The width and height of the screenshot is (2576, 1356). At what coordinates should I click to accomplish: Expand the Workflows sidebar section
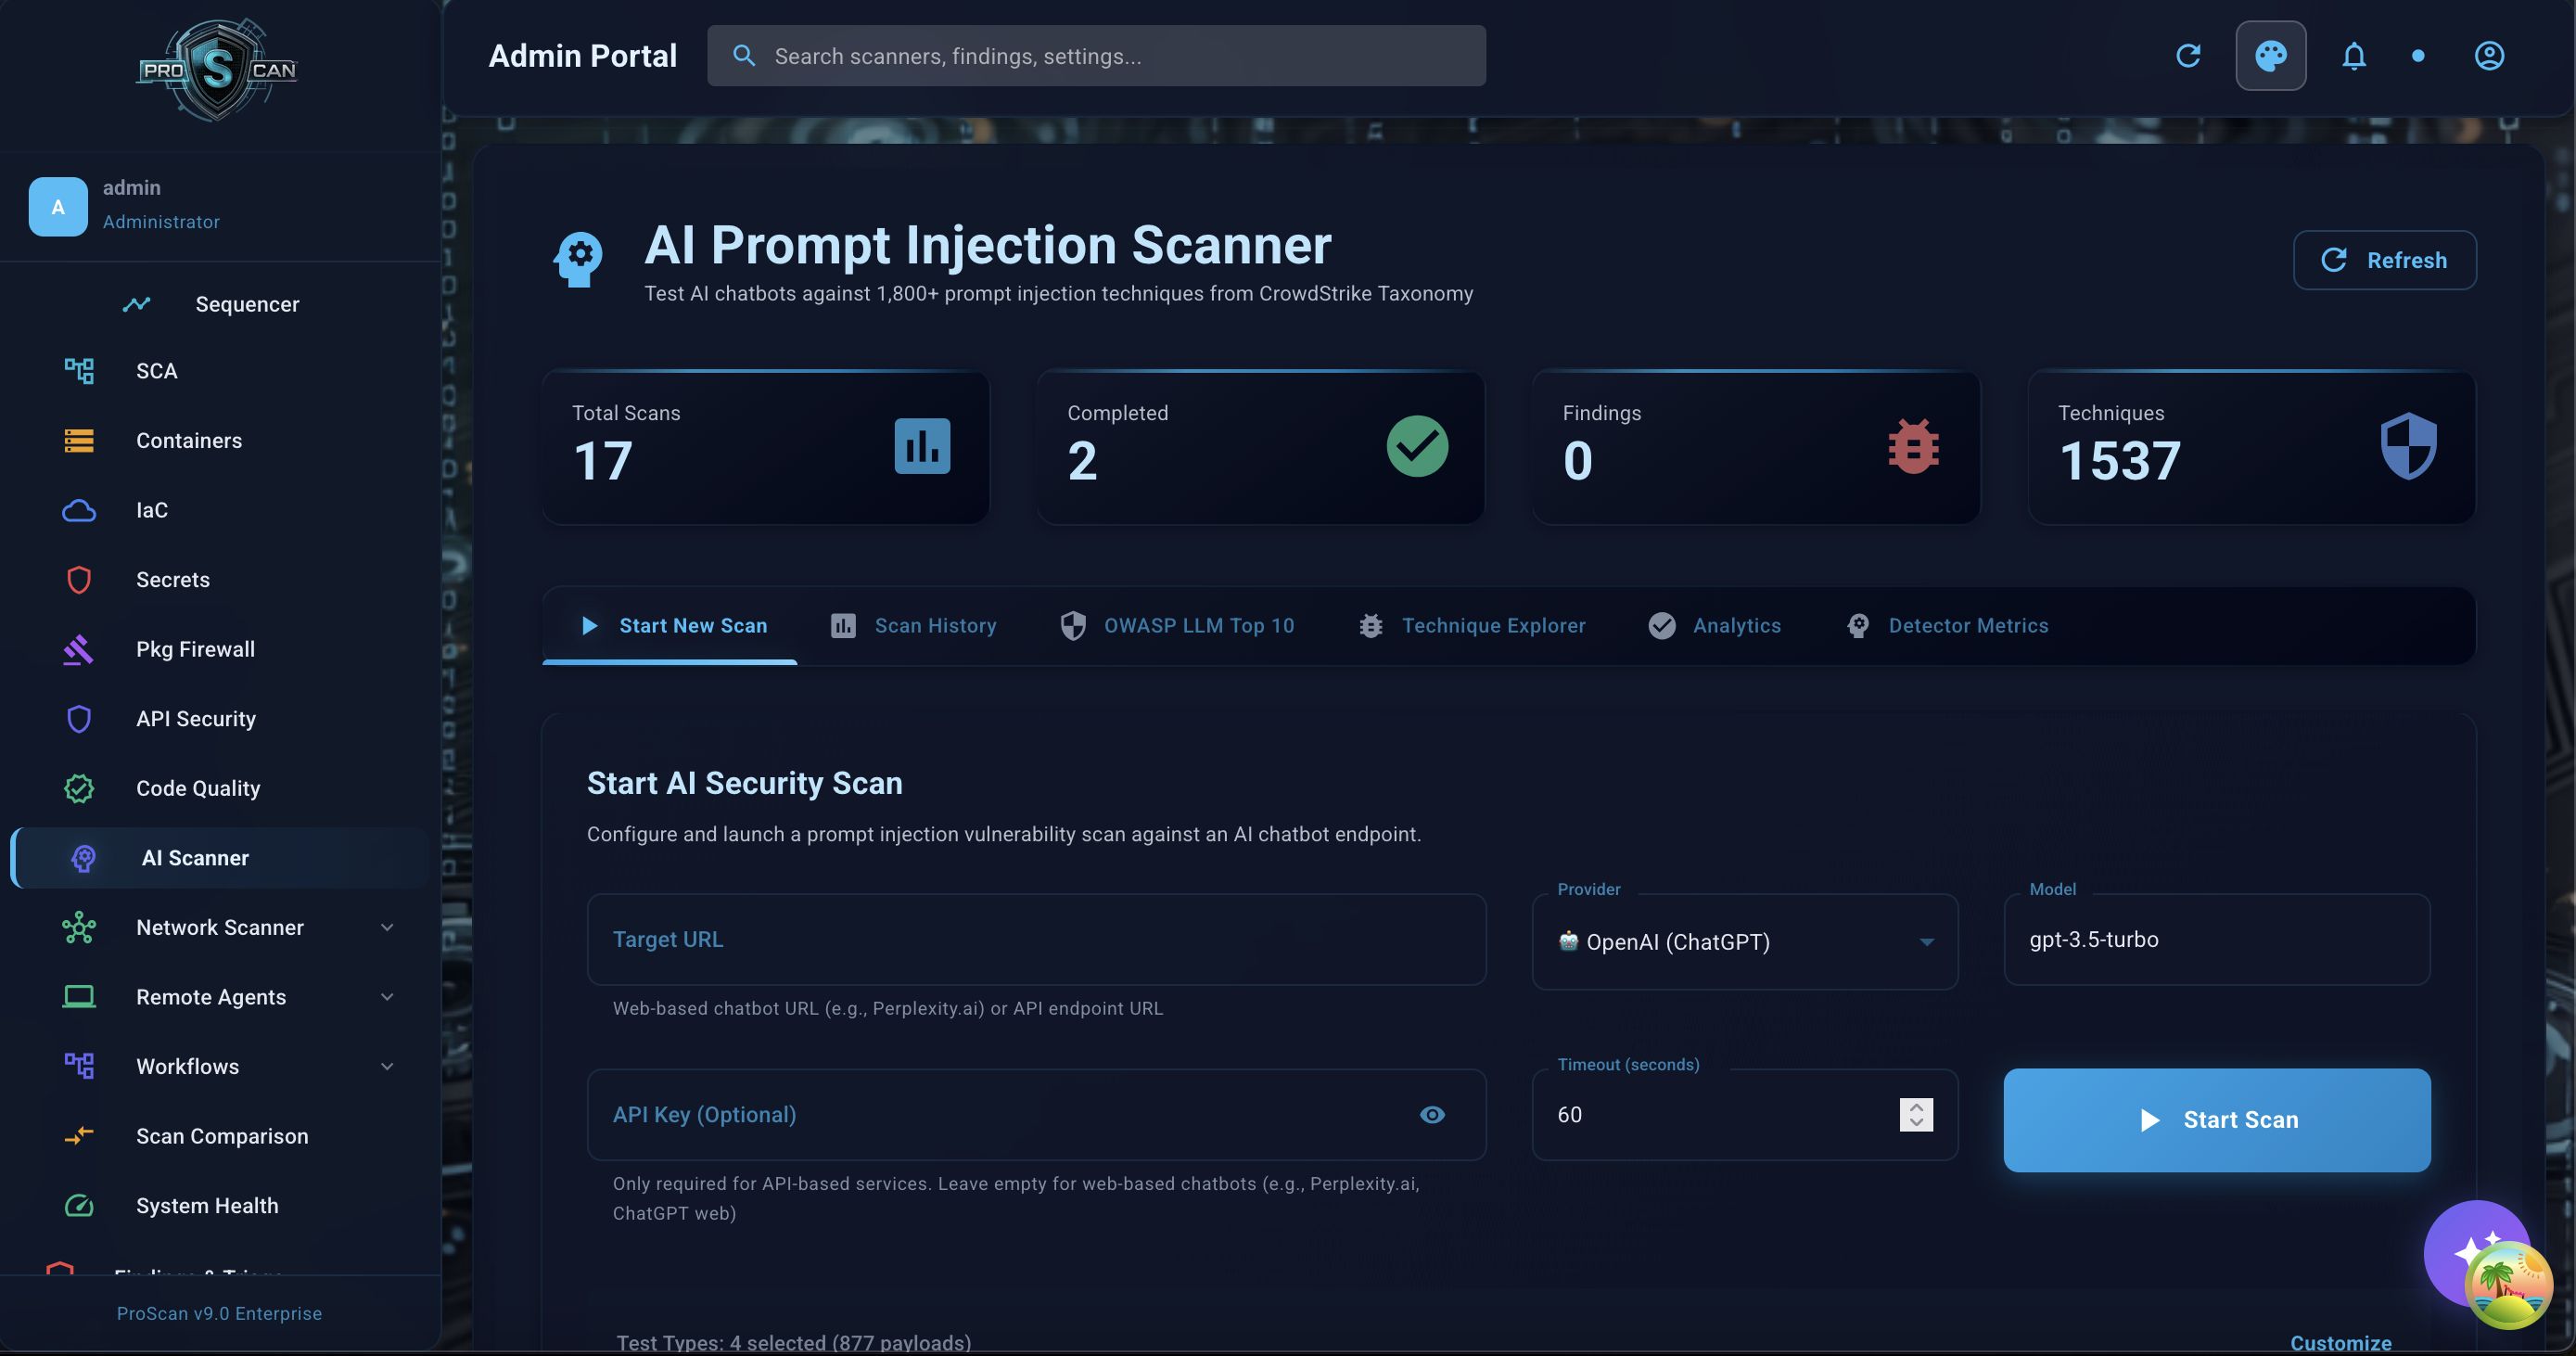click(188, 1067)
